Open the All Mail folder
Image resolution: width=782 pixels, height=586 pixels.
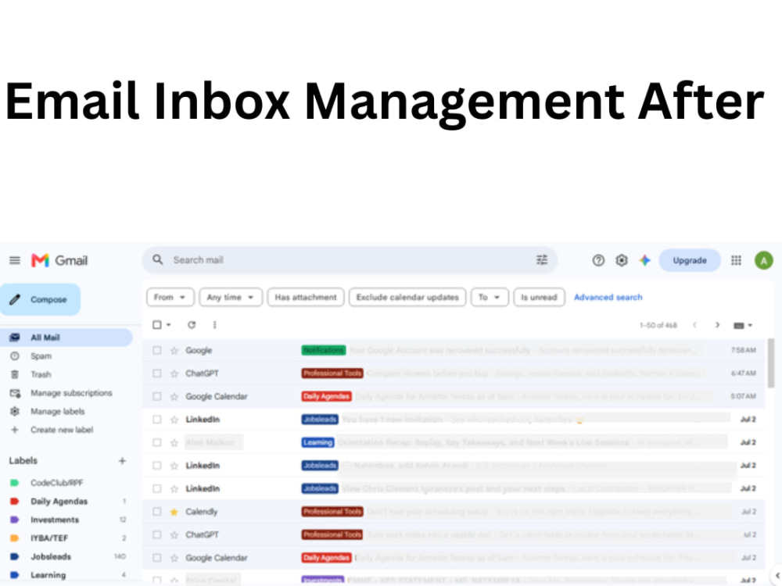pos(66,338)
